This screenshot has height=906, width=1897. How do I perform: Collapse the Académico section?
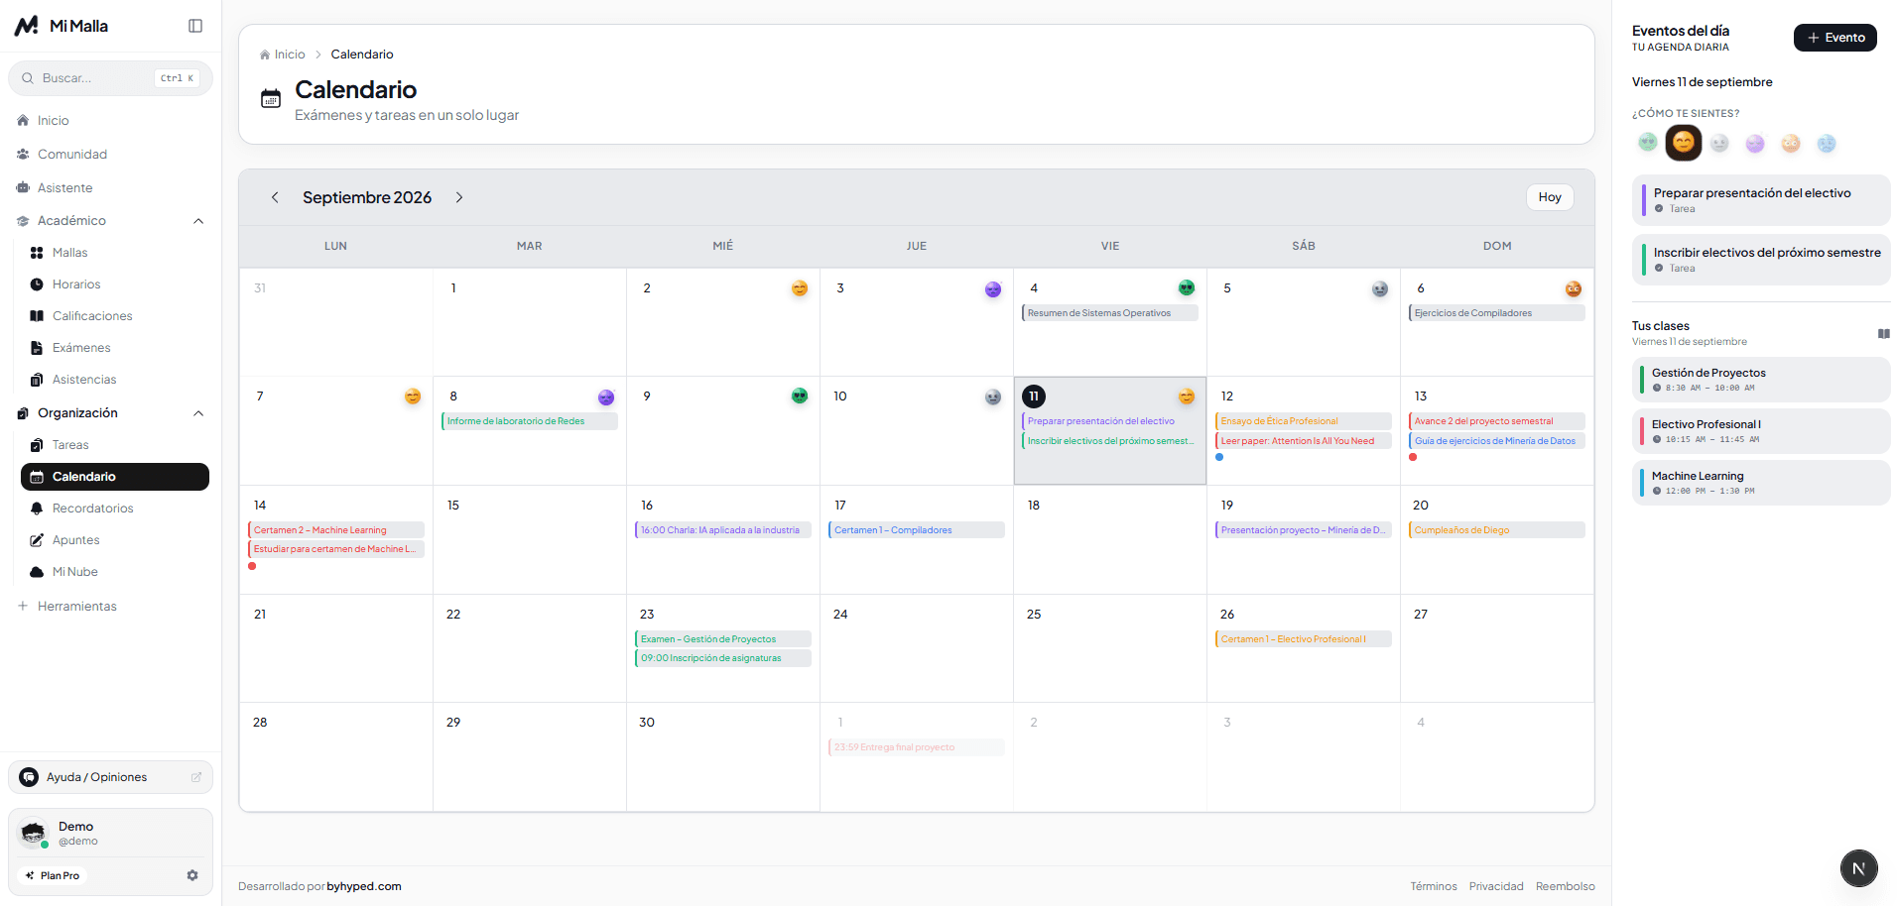click(x=198, y=221)
